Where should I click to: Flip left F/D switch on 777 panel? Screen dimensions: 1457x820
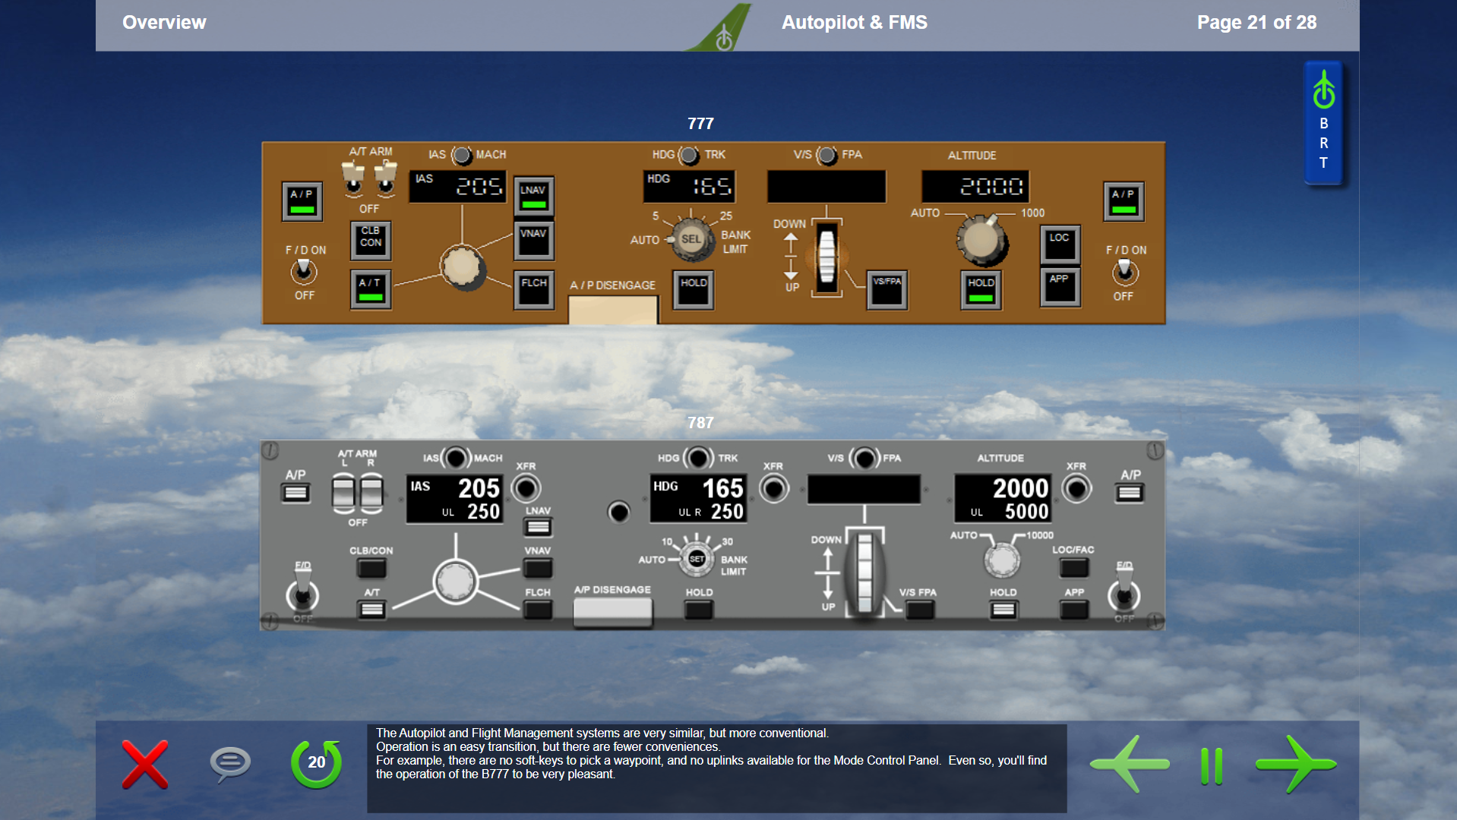point(304,271)
